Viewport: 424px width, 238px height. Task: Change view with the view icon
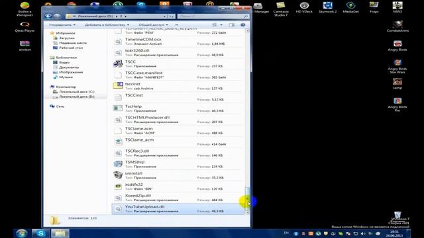pos(215,25)
